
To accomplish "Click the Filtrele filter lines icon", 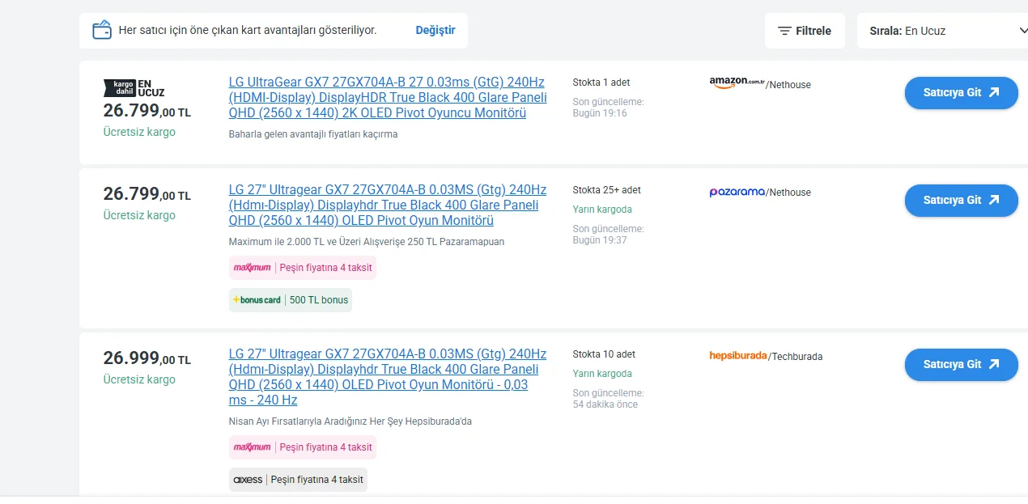I will click(x=784, y=31).
